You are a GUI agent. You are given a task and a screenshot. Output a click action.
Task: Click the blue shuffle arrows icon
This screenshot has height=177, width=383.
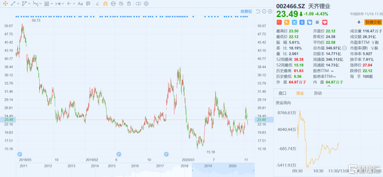pos(294,22)
